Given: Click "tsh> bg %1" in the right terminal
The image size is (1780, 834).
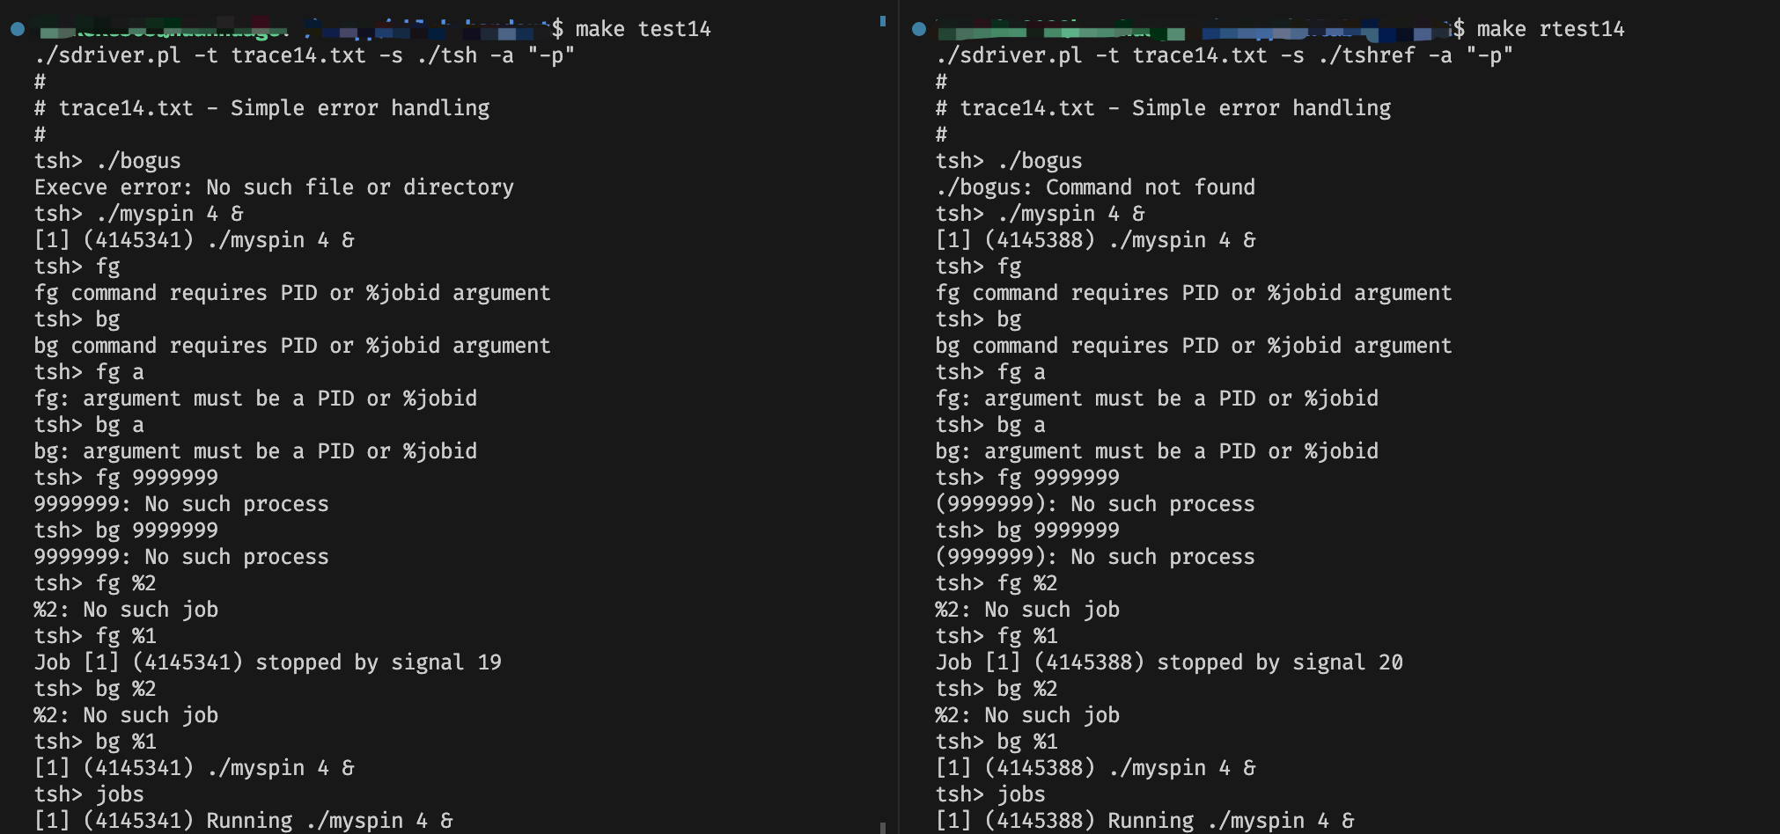Looking at the screenshot, I should click(x=996, y=742).
